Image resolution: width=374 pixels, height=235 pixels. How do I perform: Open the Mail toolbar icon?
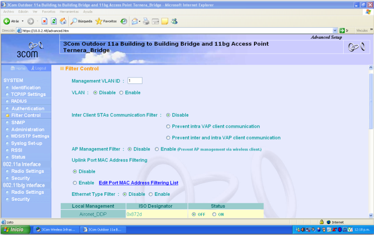[134, 21]
